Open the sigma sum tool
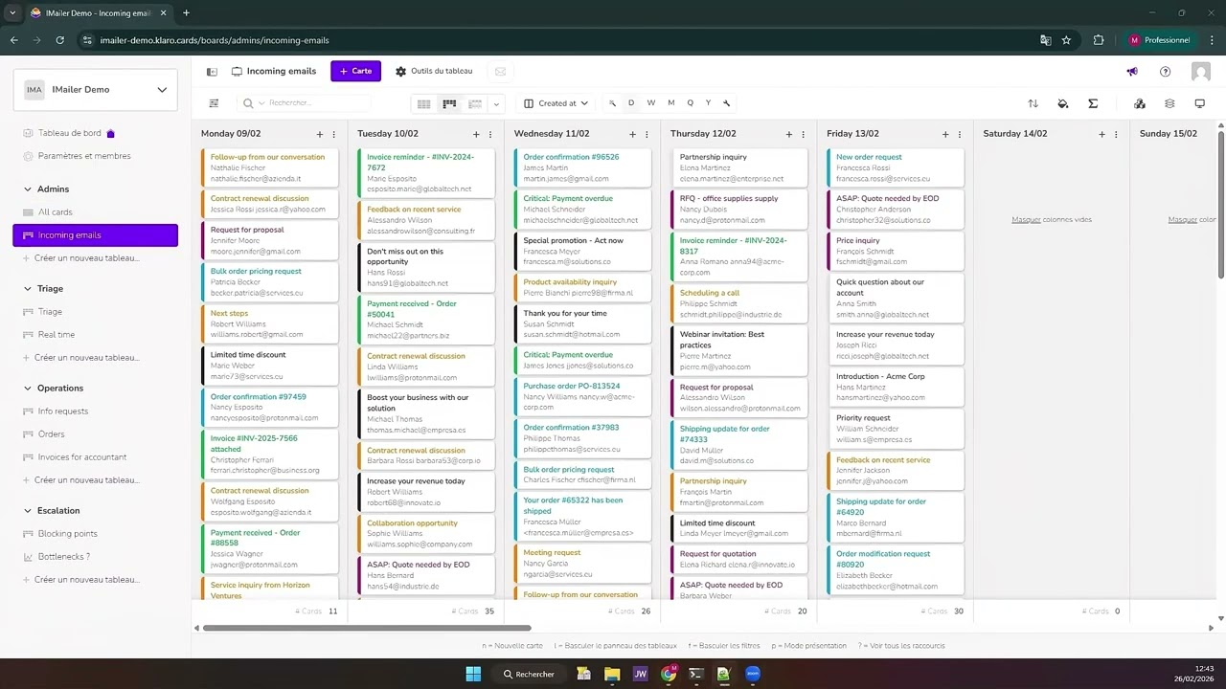1226x689 pixels. 1093,103
